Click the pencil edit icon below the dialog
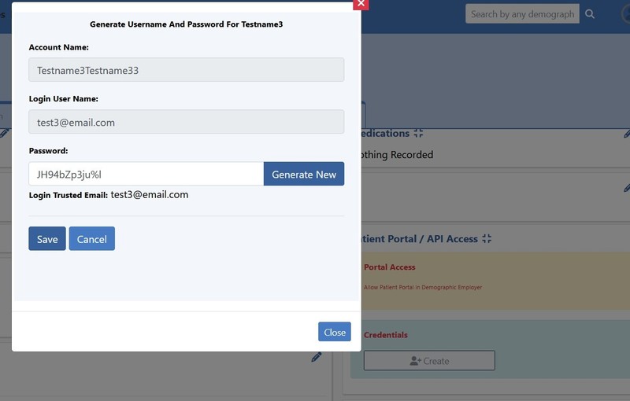This screenshot has height=401, width=630. pyautogui.click(x=317, y=357)
